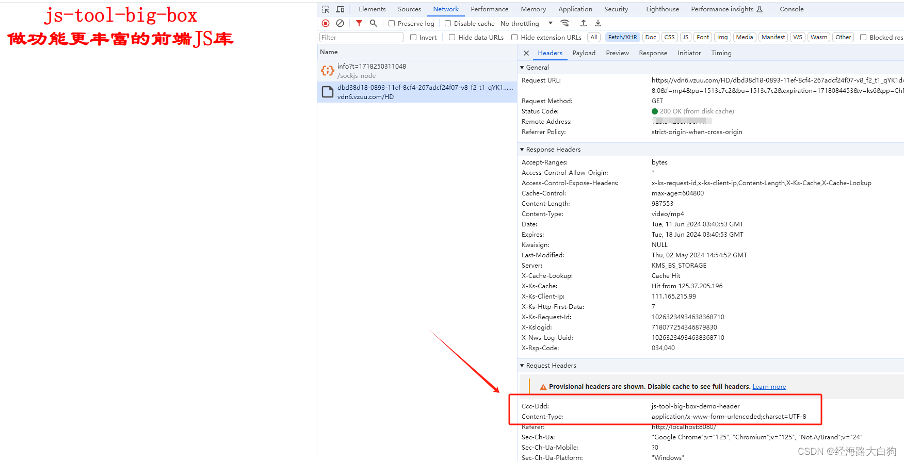
Task: Filter requests by Manifest
Action: (x=773, y=37)
